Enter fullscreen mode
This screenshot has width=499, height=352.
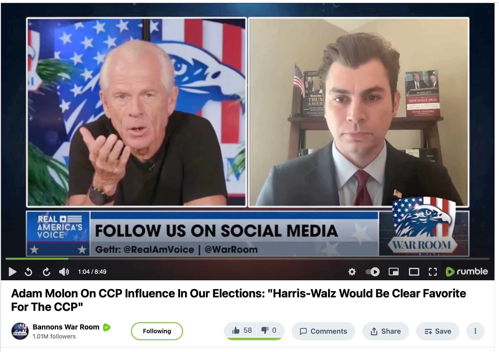433,272
